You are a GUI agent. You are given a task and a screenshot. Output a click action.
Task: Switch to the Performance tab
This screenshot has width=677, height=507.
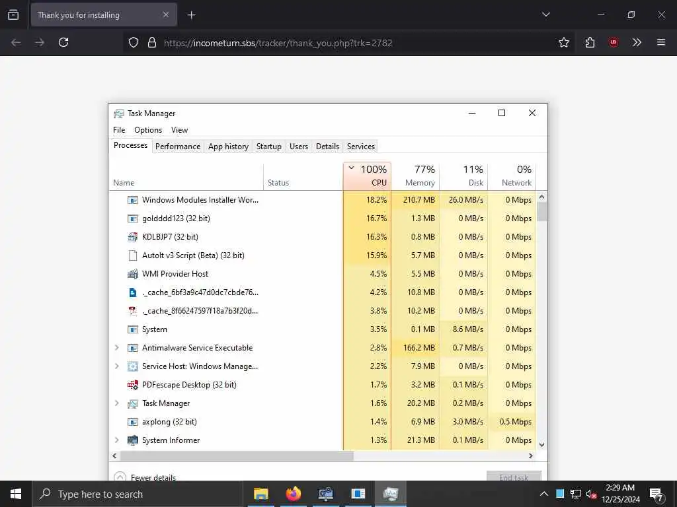[178, 147]
